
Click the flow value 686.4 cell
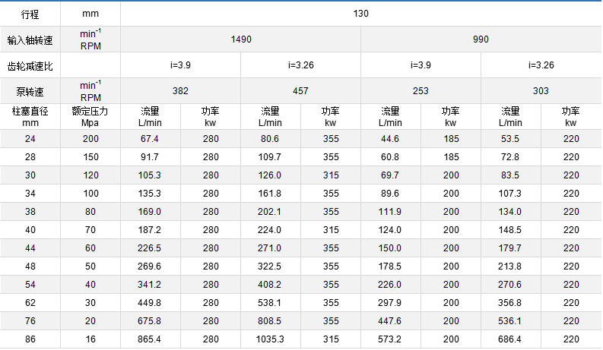(x=510, y=339)
